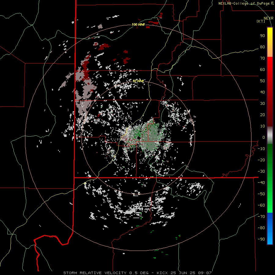Select the positive 10 velocity scale label

point(262,126)
